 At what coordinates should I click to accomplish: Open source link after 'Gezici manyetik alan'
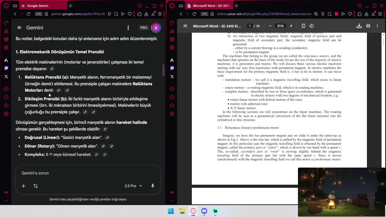(107, 137)
